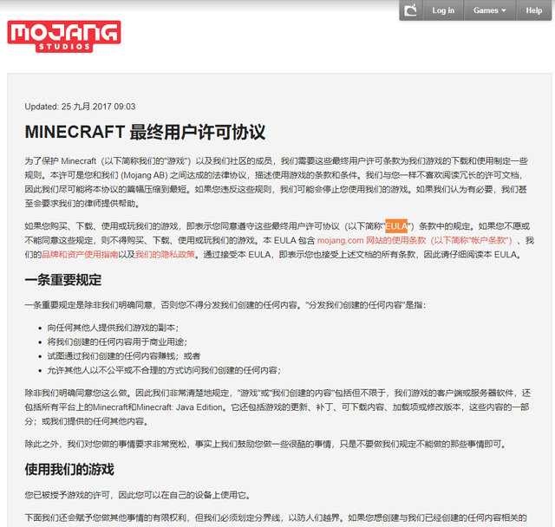Open the 我们的隐私政策 link
This screenshot has width=555, height=527.
(x=166, y=255)
